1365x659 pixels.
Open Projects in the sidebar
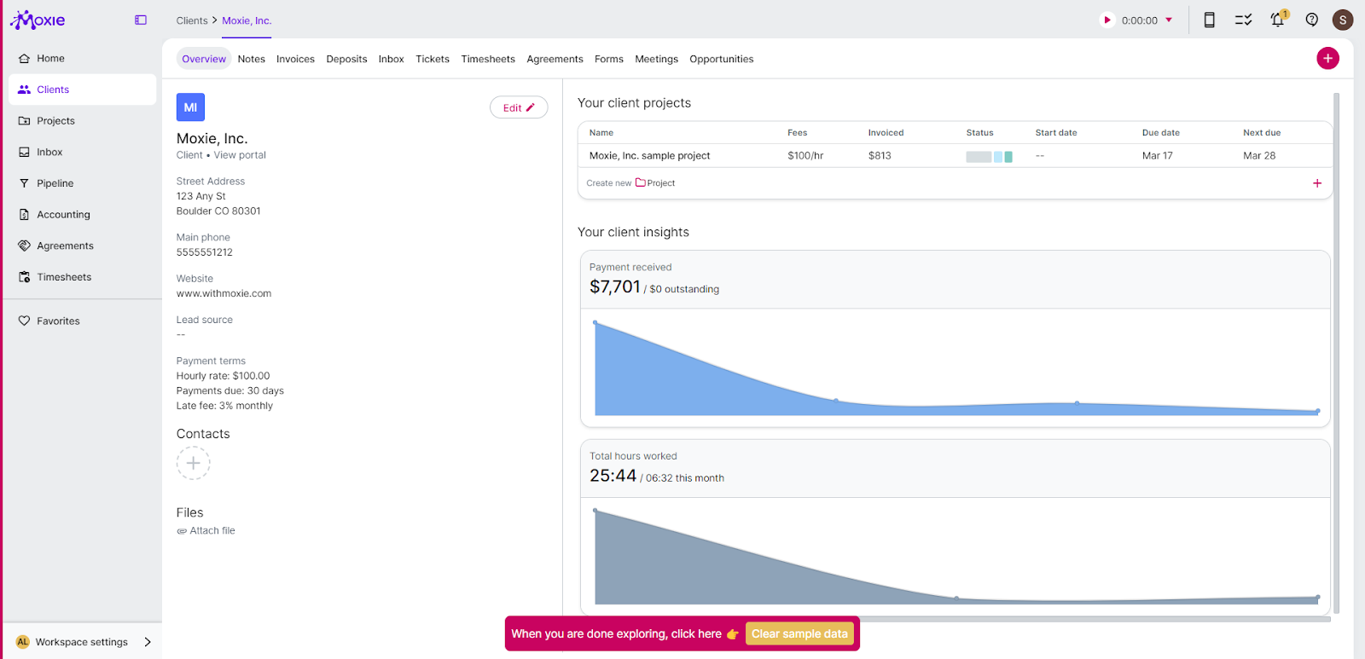pos(82,121)
